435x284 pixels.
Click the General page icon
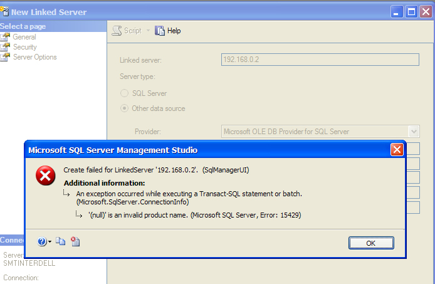[x=5, y=37]
